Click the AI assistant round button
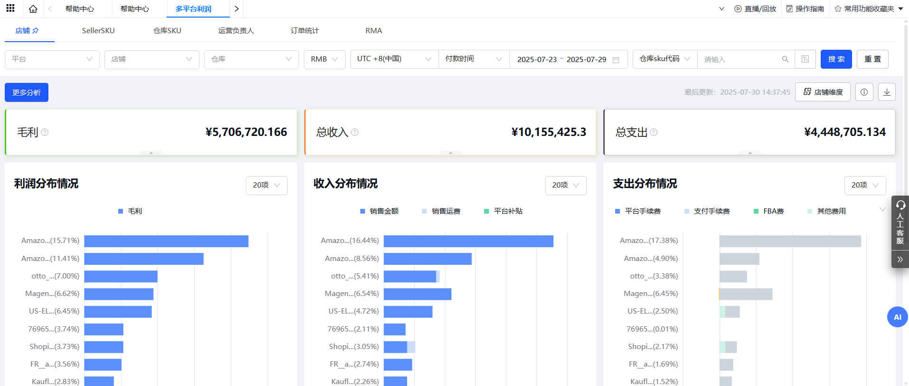The image size is (909, 386). coord(897,317)
